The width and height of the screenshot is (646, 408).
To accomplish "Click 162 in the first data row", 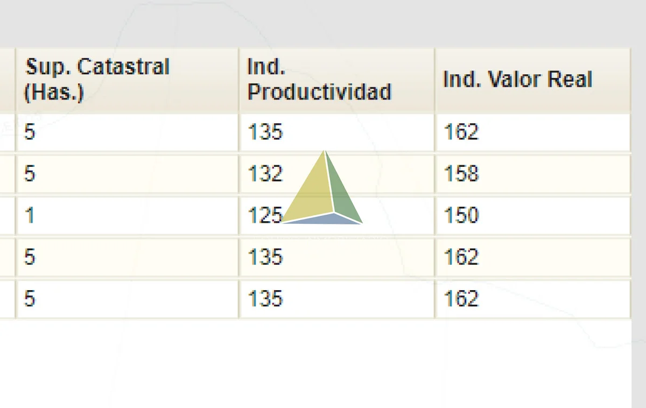I will pos(461,132).
